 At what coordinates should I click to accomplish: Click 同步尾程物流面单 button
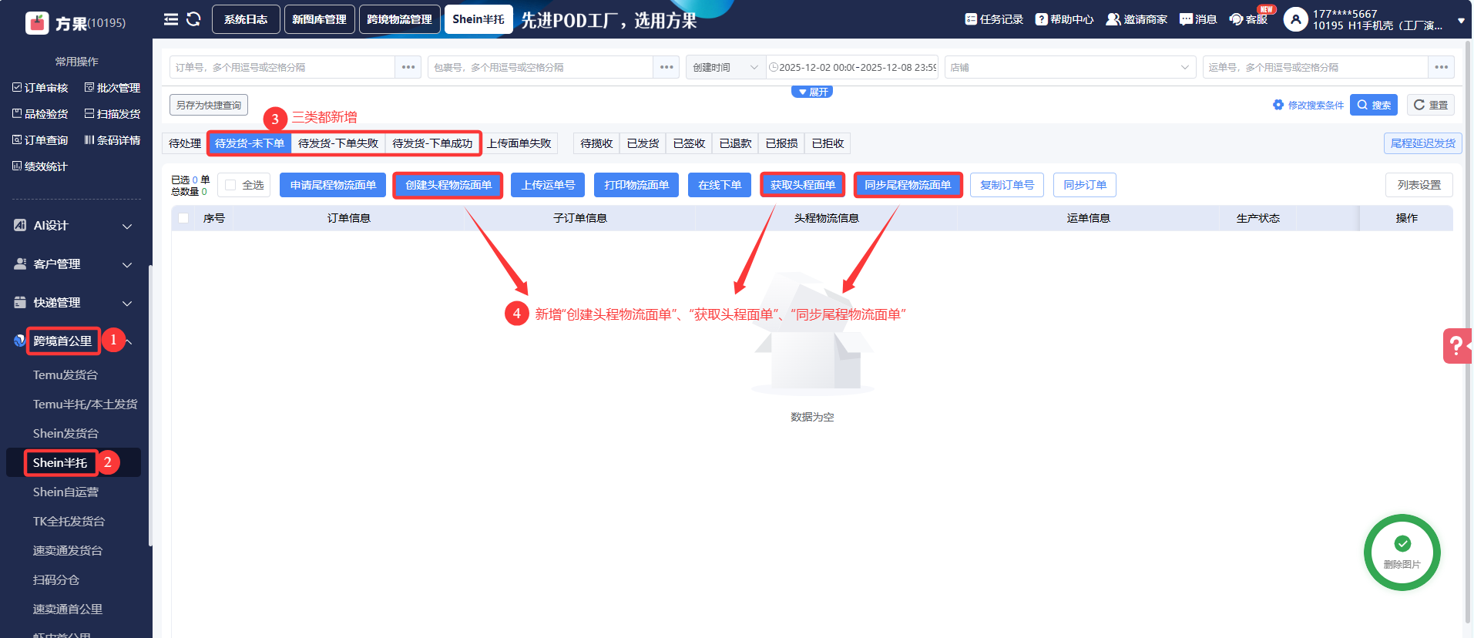(x=908, y=185)
